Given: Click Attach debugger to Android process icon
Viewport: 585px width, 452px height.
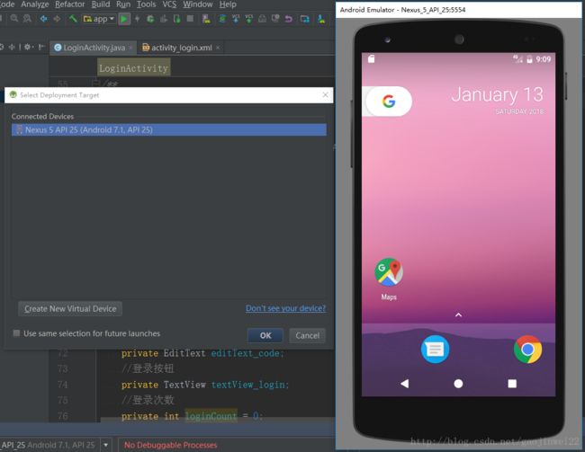Looking at the screenshot, I should (176, 19).
